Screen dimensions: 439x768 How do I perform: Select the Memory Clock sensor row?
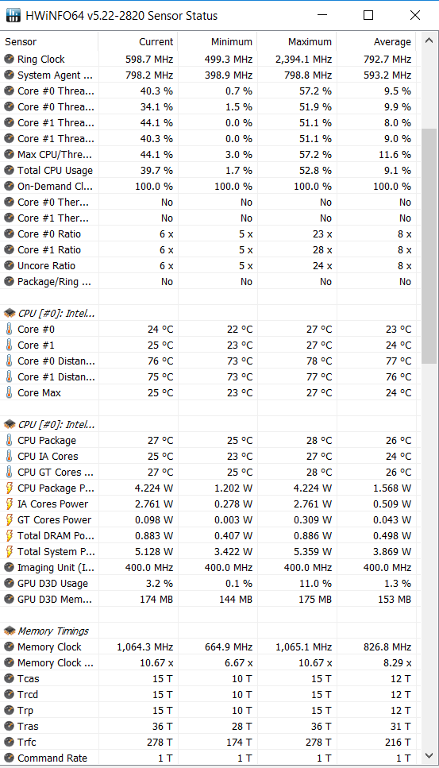208,647
